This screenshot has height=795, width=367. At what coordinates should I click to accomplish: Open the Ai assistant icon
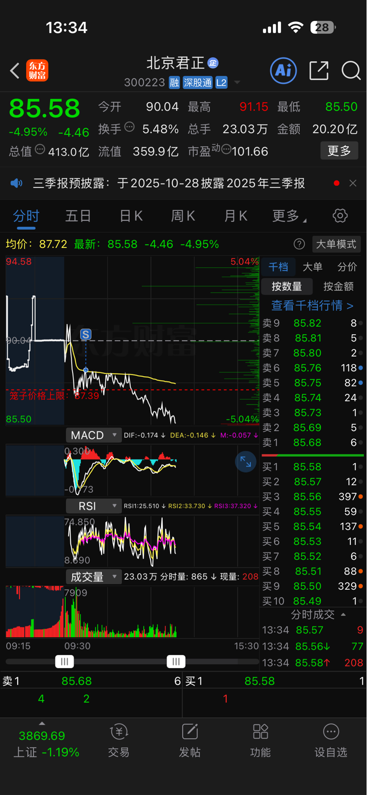(x=283, y=71)
